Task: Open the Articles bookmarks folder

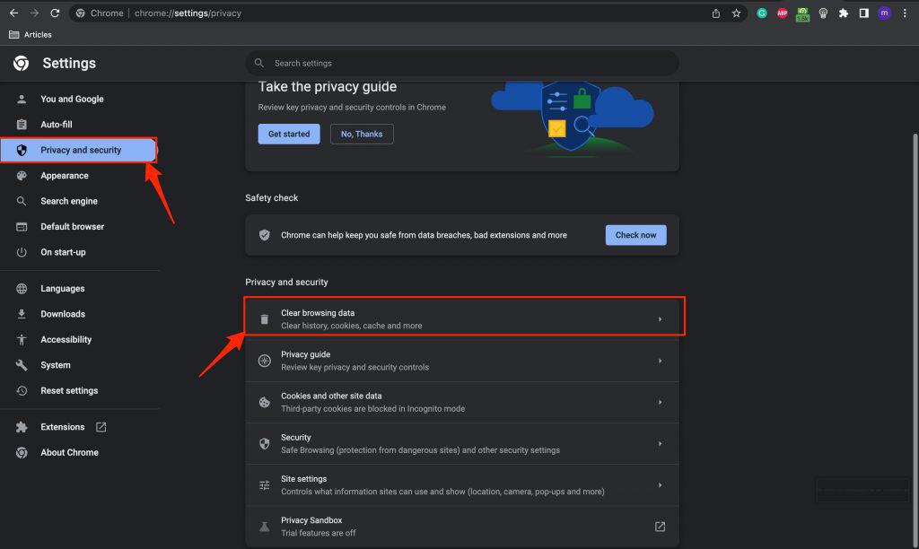Action: [31, 35]
